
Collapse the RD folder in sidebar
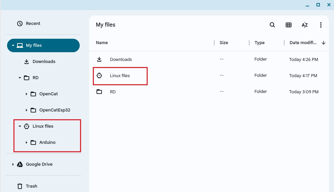(x=20, y=78)
